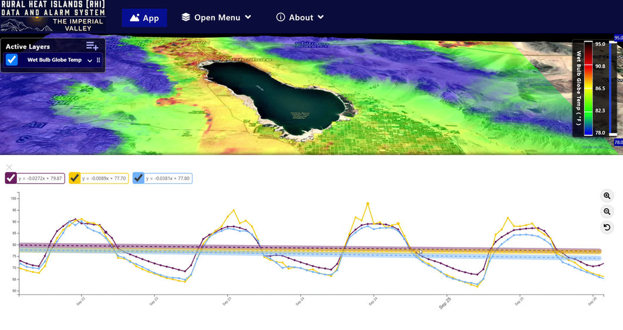Click the info circle icon beside About
623x330 pixels.
[x=281, y=17]
